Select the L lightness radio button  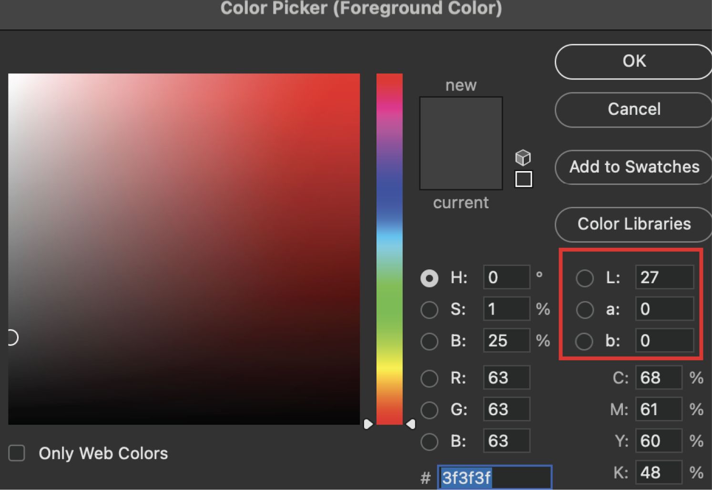point(585,278)
